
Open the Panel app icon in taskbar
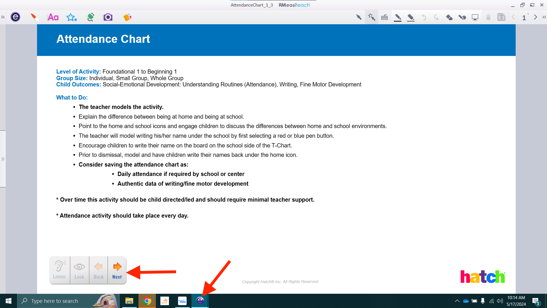point(182,301)
